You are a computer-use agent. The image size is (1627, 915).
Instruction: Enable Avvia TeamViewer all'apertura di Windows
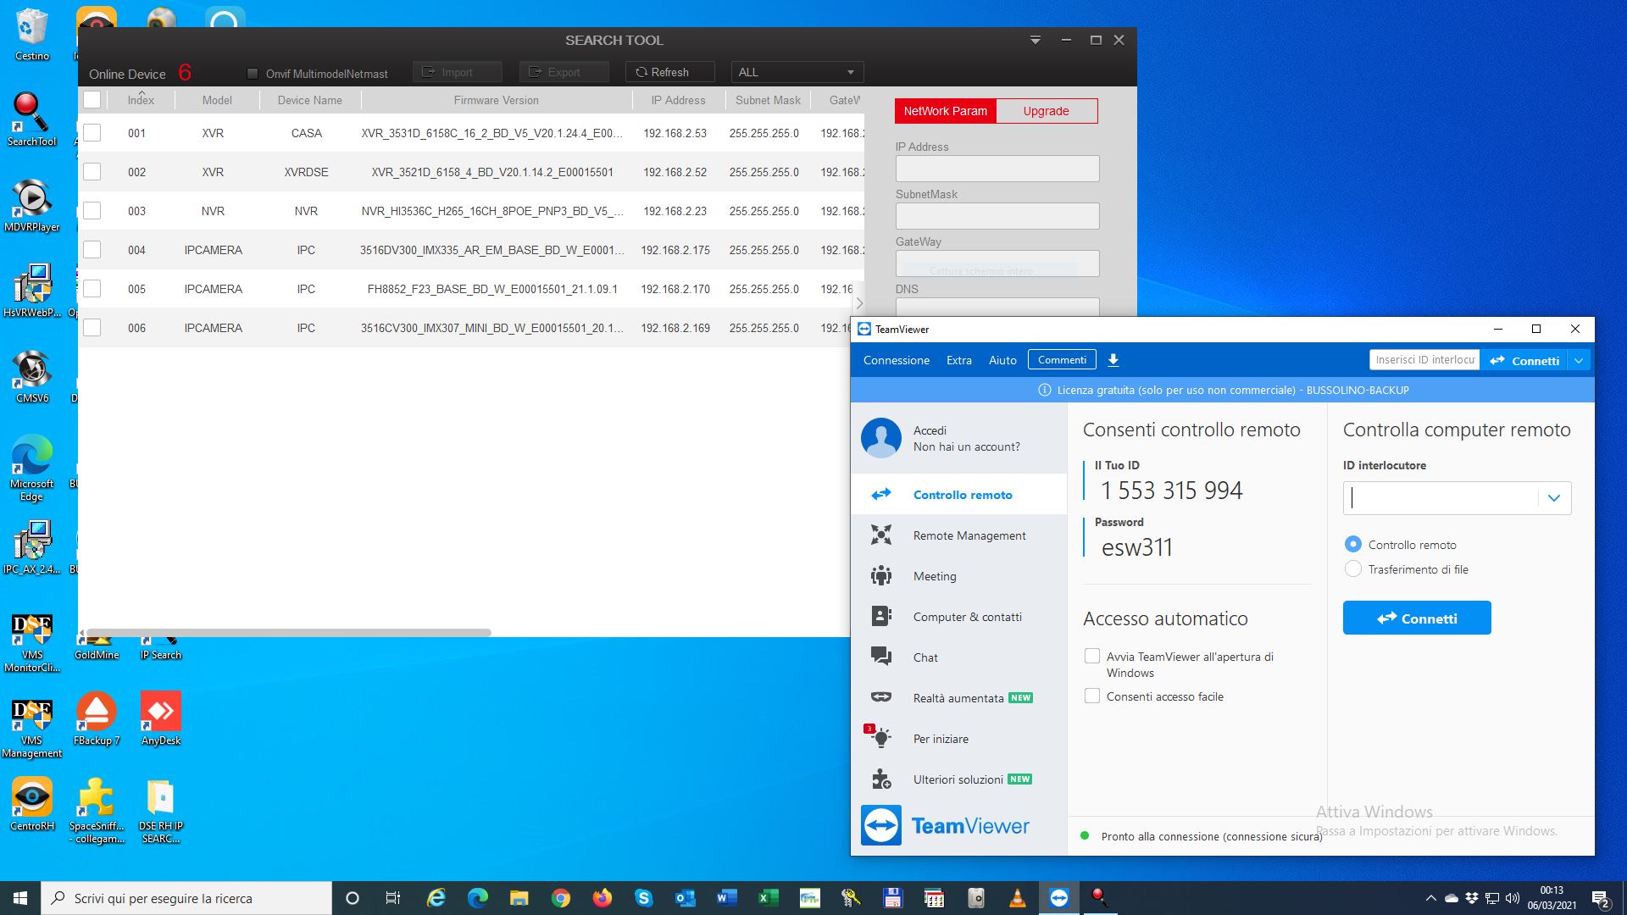click(x=1092, y=656)
